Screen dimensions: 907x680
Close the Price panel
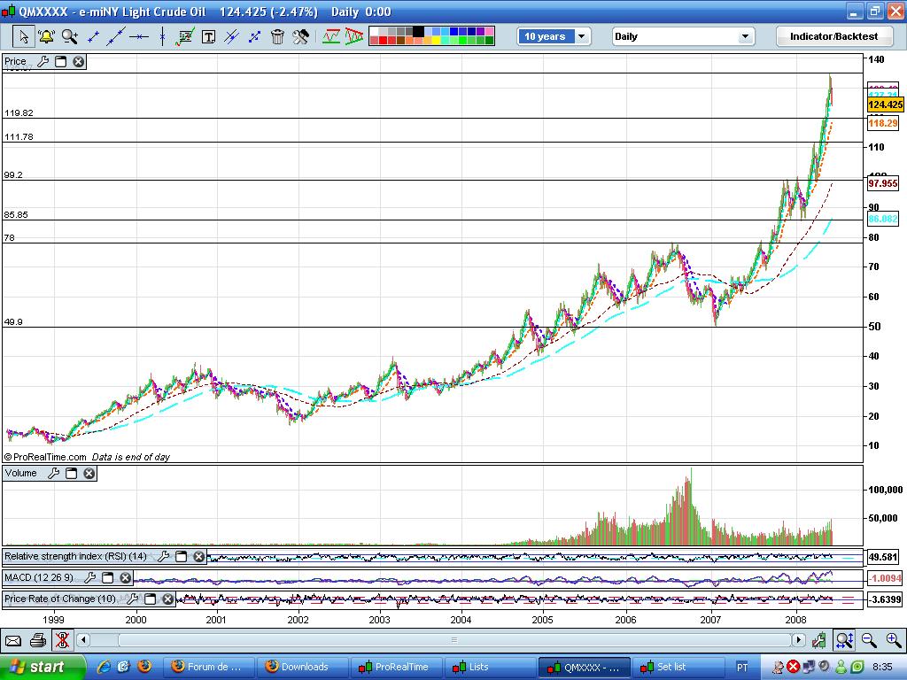[x=78, y=62]
